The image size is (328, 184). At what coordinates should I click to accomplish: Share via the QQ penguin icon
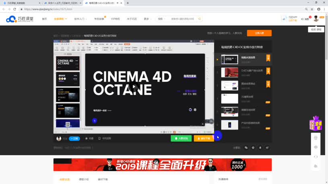pyautogui.click(x=260, y=148)
